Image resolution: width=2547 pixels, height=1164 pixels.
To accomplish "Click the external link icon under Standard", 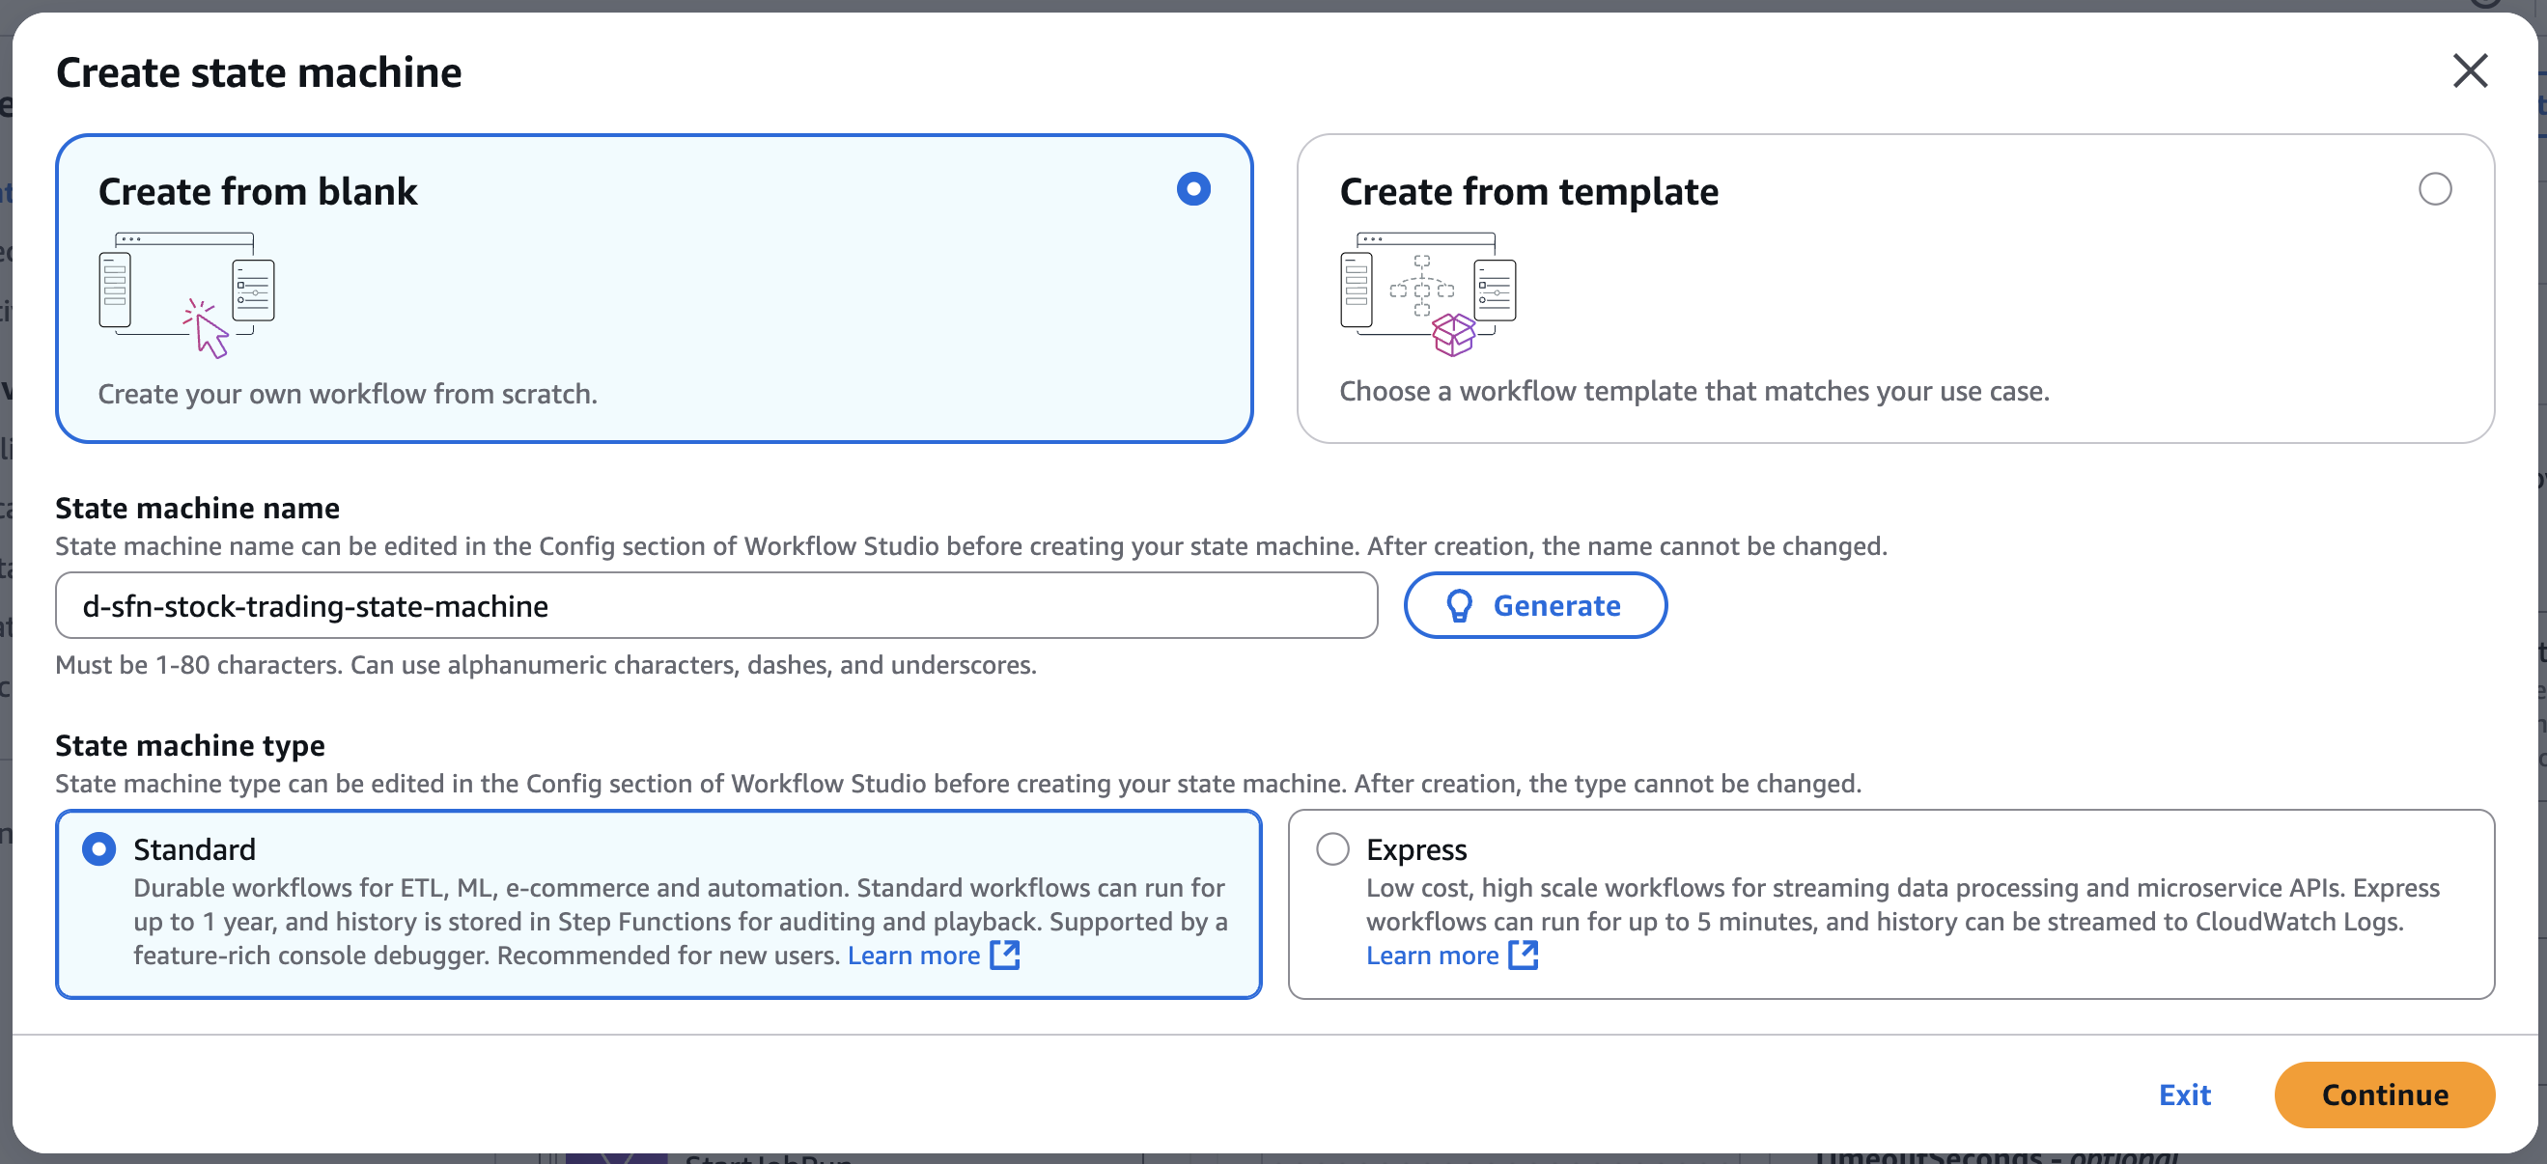I will 1004,956.
